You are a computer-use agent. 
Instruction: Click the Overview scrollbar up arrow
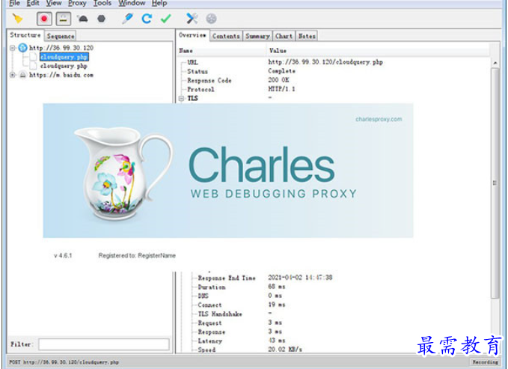(x=495, y=63)
